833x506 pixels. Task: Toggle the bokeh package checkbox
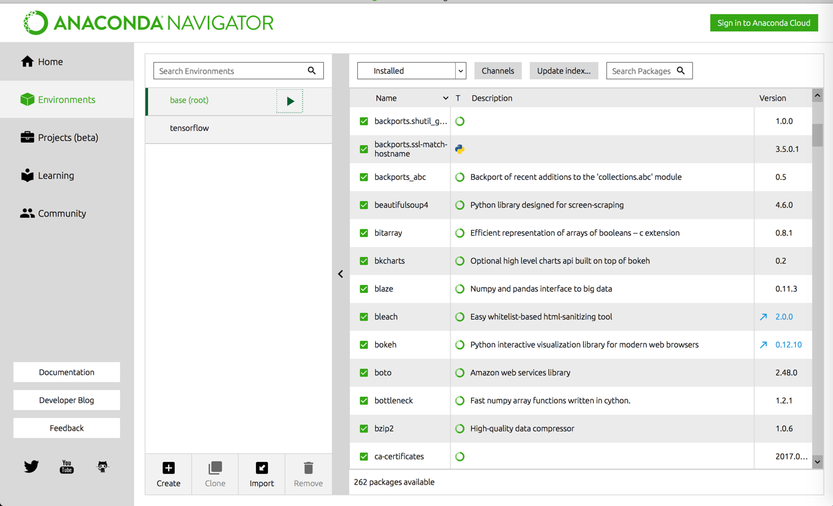tap(364, 345)
